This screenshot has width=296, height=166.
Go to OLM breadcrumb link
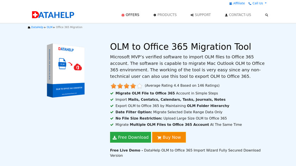click(x=49, y=27)
